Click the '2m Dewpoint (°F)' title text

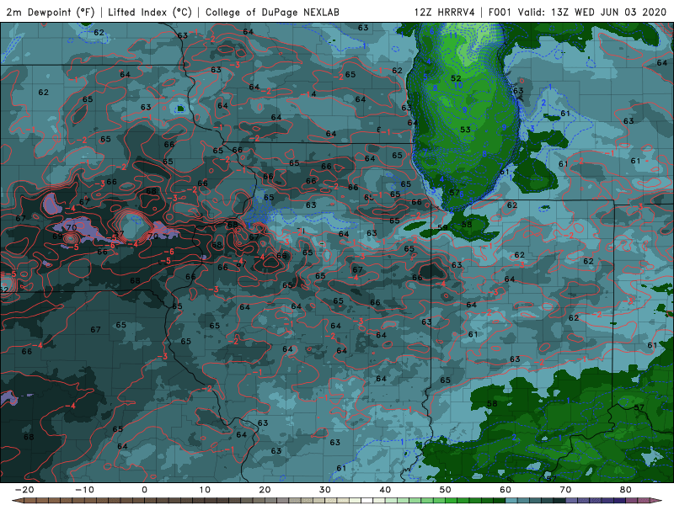click(50, 12)
